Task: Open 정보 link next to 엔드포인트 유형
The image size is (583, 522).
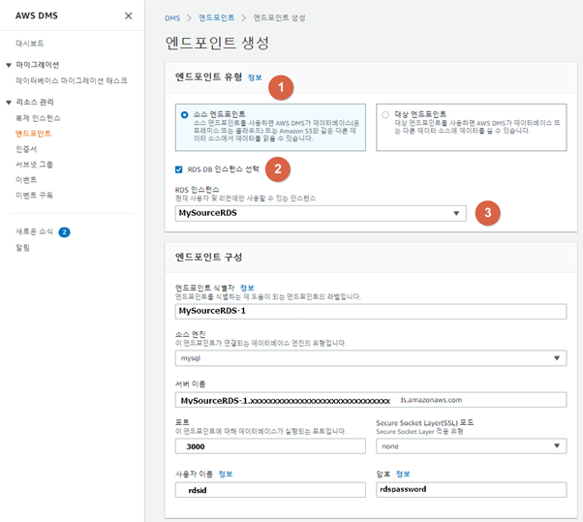Action: point(255,77)
